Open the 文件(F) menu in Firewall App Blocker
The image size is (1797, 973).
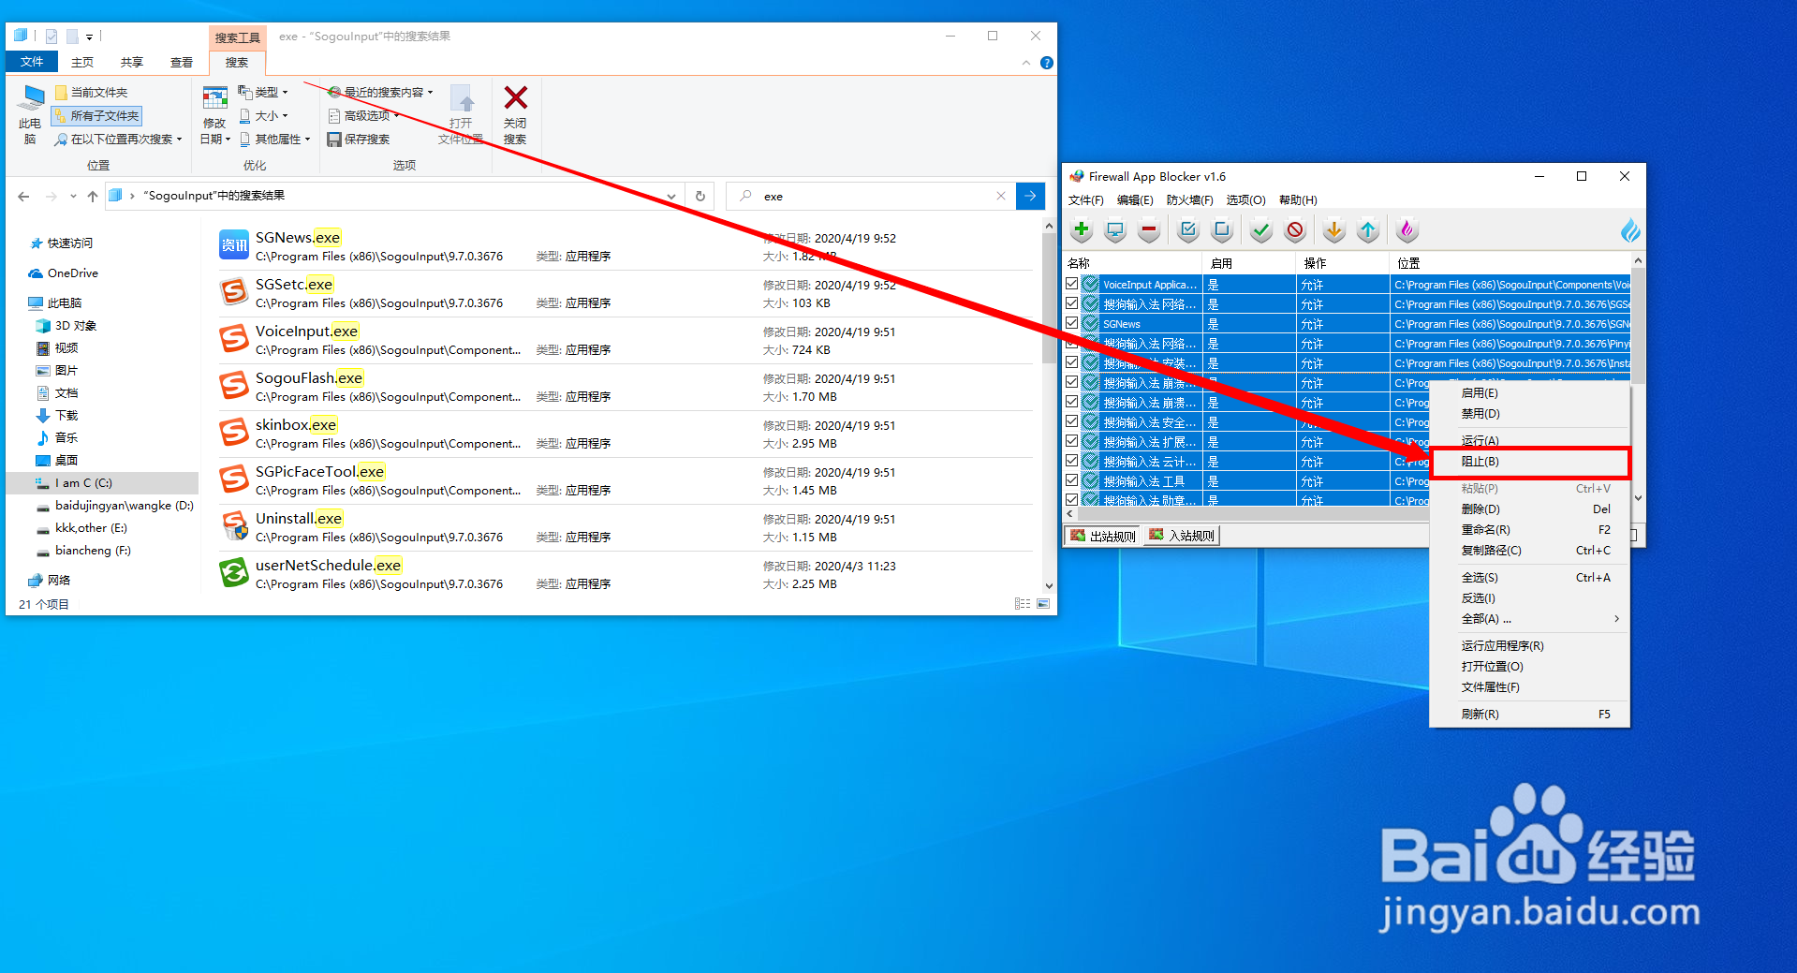point(1086,200)
